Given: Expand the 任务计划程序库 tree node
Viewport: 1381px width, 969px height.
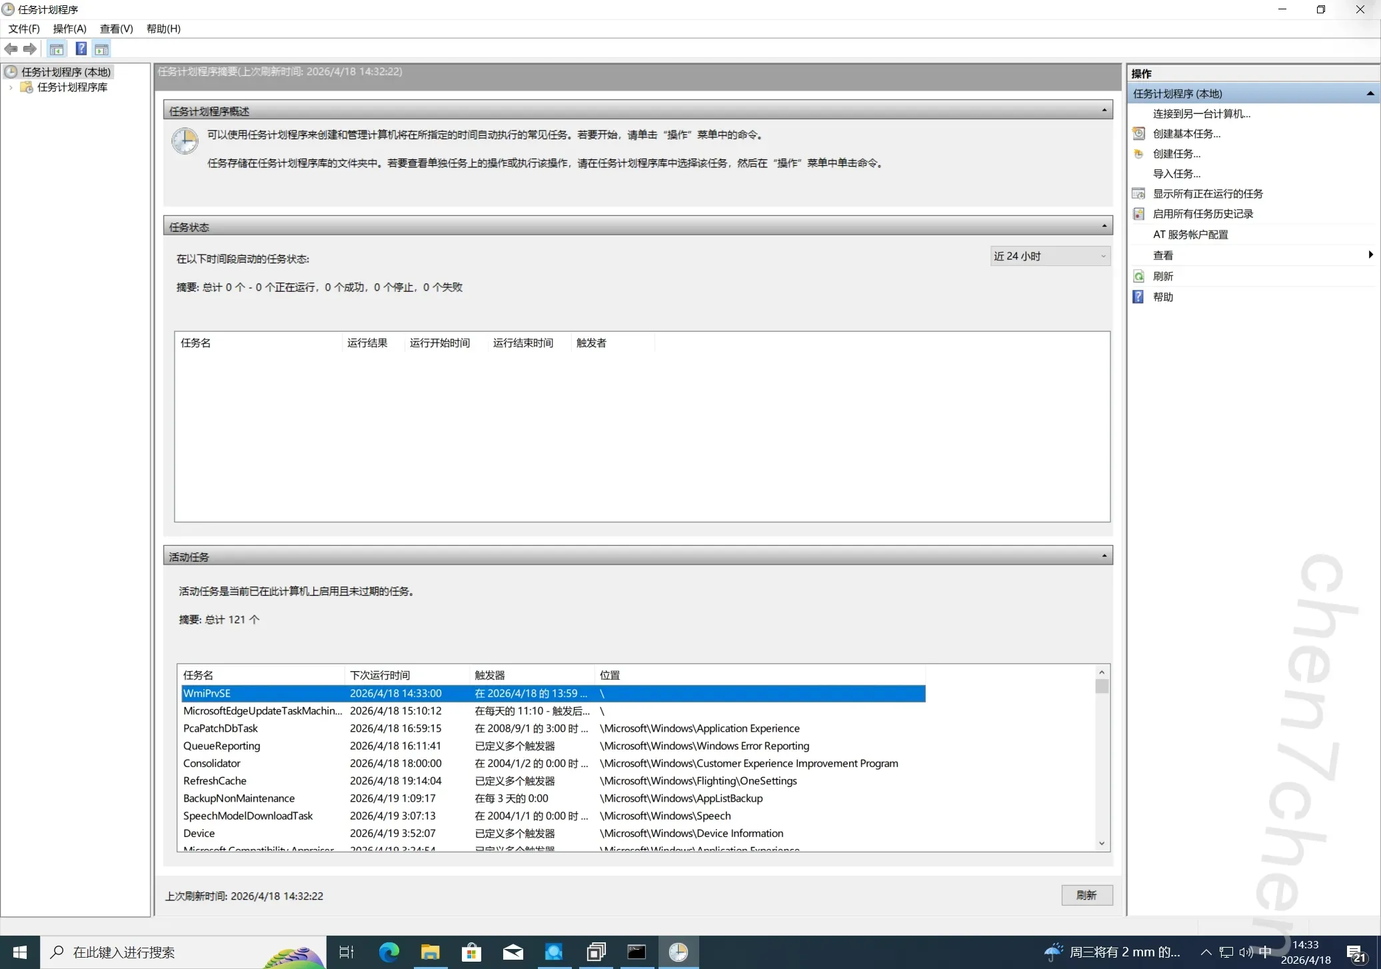Looking at the screenshot, I should coord(11,87).
